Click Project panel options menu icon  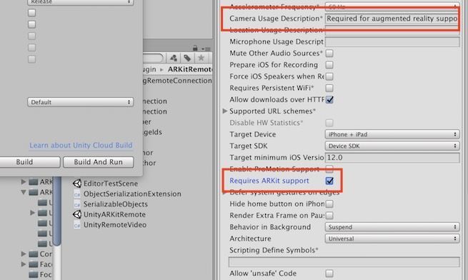pyautogui.click(x=206, y=49)
